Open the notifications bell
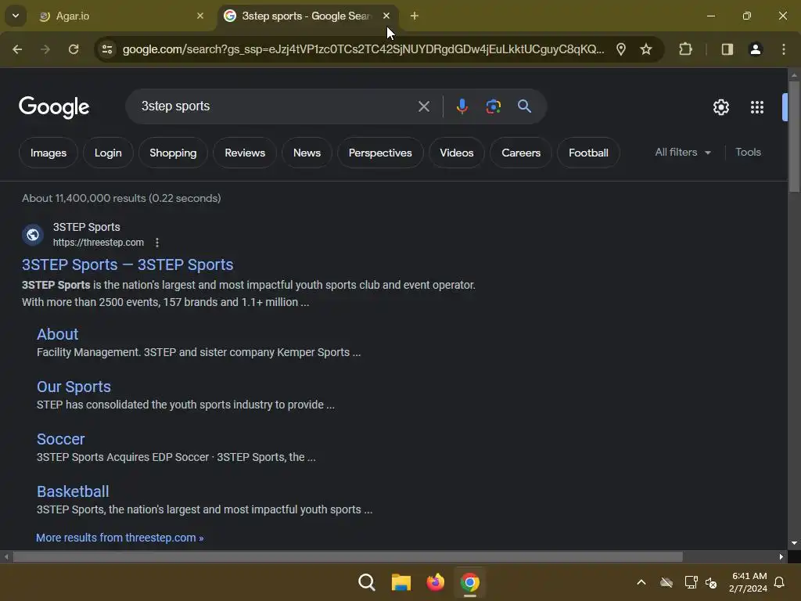This screenshot has width=801, height=601. click(780, 582)
